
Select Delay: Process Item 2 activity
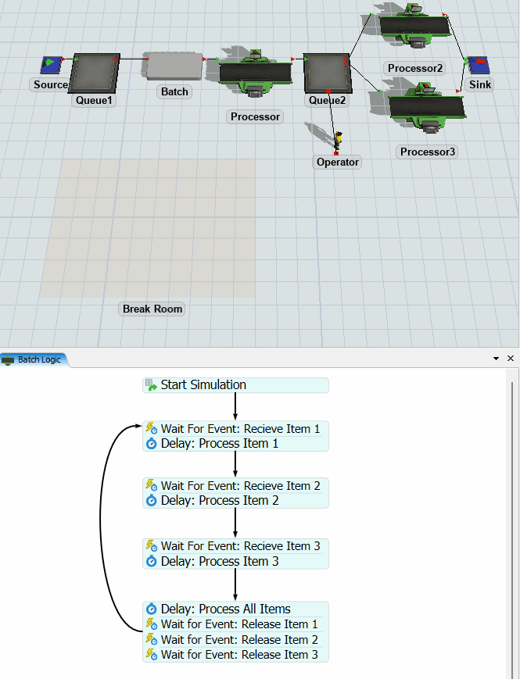235,500
